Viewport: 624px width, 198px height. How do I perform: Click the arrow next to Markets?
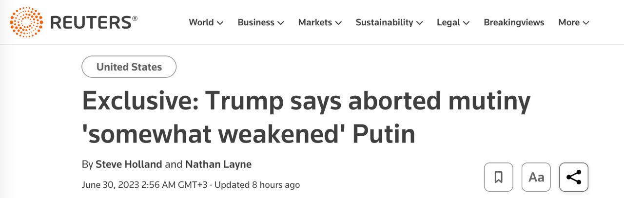tap(338, 23)
